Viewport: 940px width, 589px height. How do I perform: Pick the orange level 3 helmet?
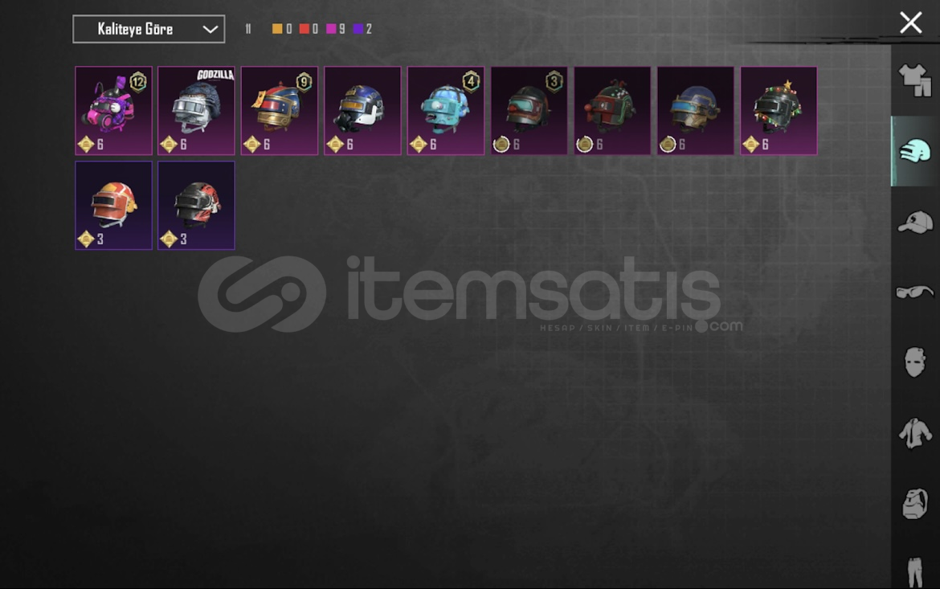tap(113, 205)
